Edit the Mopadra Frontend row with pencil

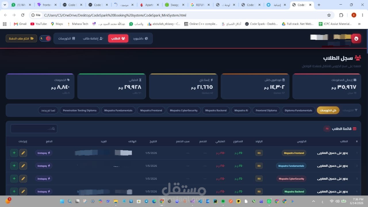23,153
